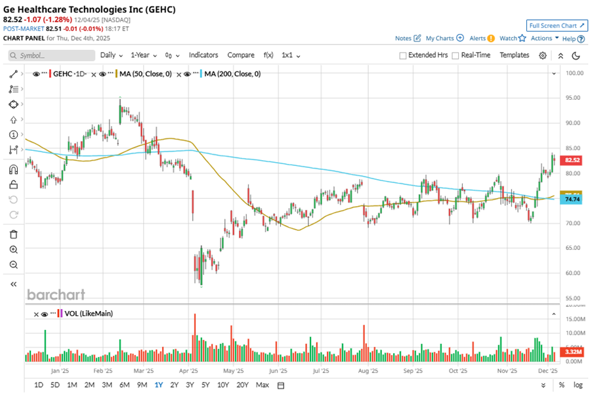This screenshot has width=592, height=393.
Task: Open chart settings gear icon
Action: [x=543, y=56]
